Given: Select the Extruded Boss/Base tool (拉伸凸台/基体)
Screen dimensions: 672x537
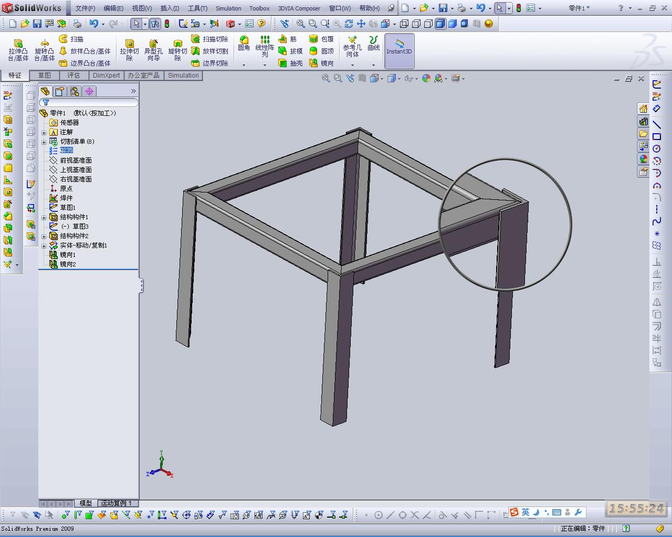Looking at the screenshot, I should (18, 50).
